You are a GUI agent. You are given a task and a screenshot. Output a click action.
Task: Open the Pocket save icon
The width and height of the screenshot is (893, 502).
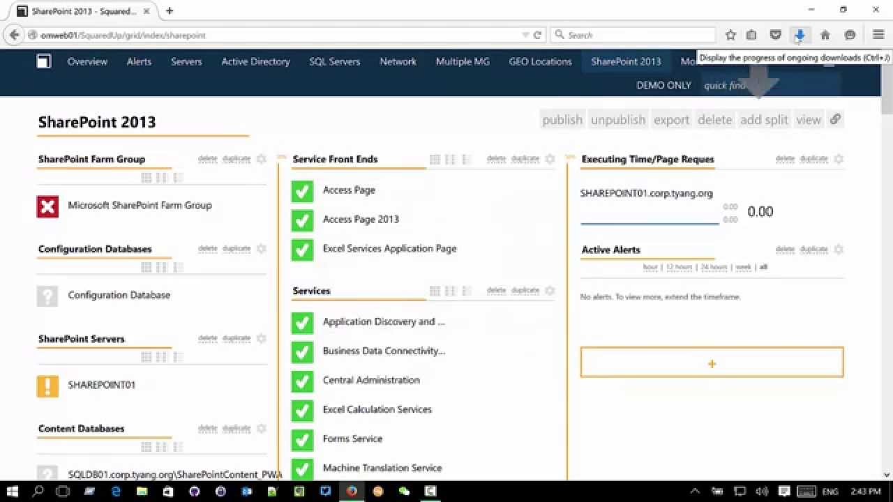[775, 35]
